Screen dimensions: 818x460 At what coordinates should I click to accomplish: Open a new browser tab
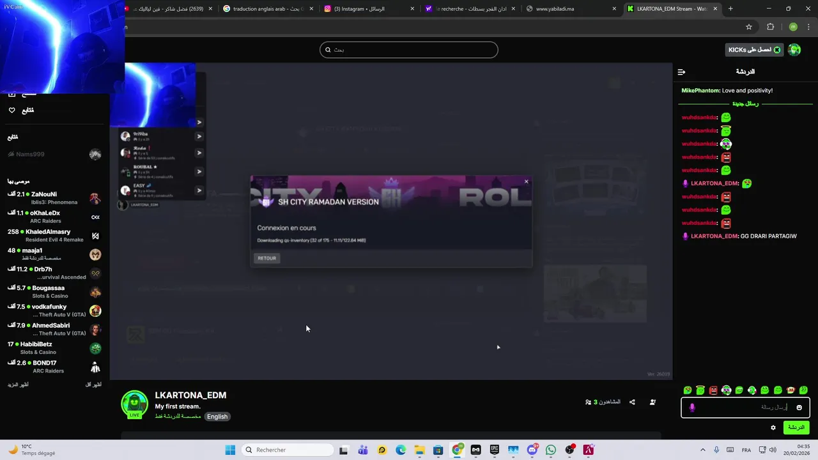[x=730, y=9]
